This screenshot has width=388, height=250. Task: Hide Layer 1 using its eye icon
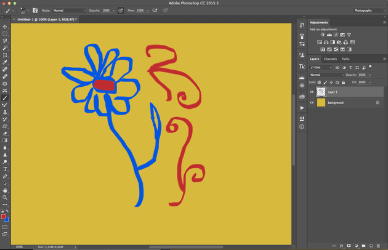tap(312, 92)
